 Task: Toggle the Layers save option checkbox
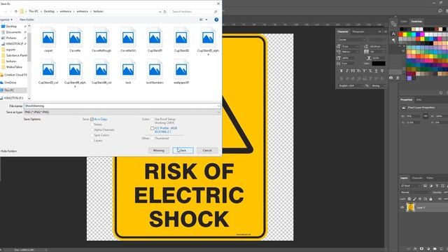92,141
